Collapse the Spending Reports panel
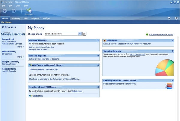This screenshot has width=180, height=121. [x=172, y=51]
